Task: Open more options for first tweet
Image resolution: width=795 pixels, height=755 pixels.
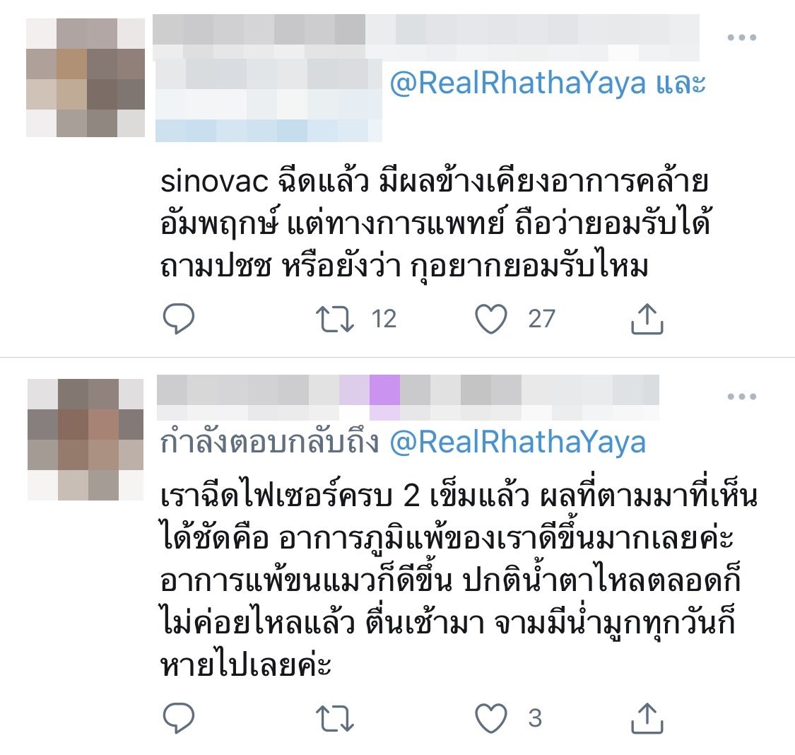Action: 742,37
